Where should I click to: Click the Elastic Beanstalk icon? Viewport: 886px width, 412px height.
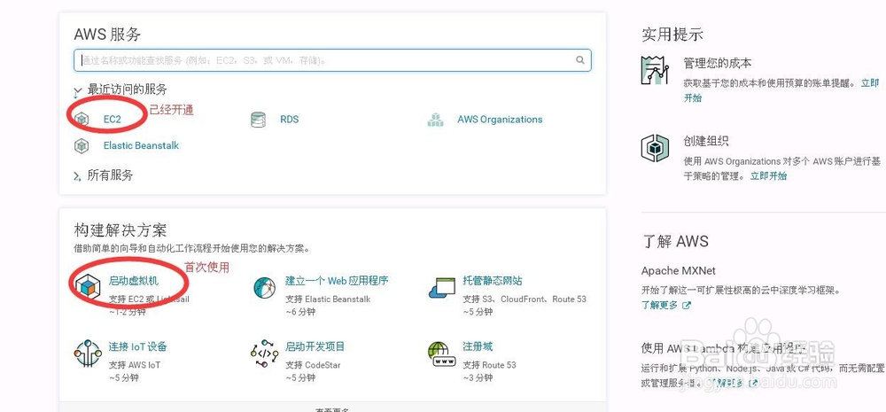tap(82, 146)
